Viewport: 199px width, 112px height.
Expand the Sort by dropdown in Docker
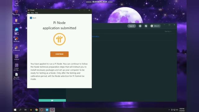[x=168, y=31]
